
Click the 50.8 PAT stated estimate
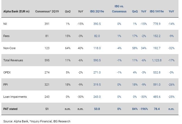click(97, 109)
